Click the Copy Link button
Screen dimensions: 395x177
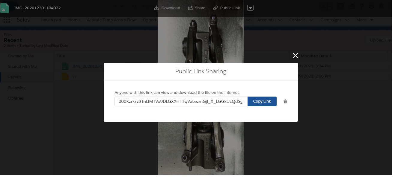[262, 101]
